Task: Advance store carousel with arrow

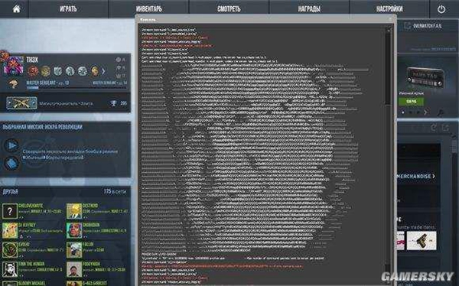Action: tap(425, 112)
